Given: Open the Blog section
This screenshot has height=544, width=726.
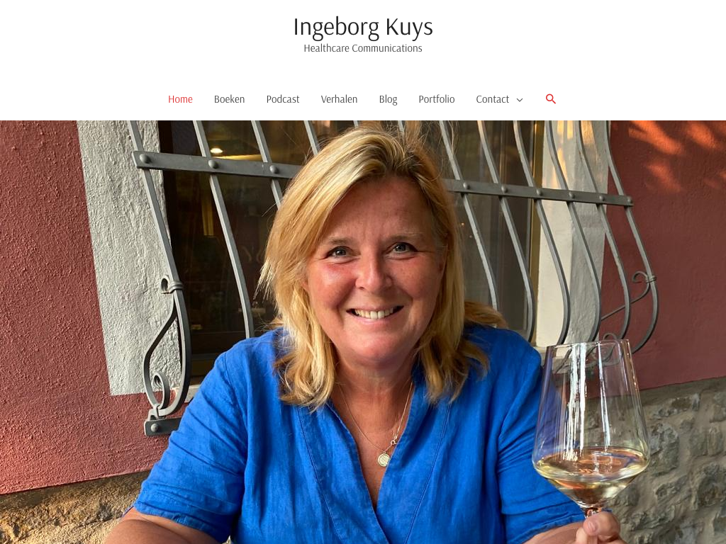Looking at the screenshot, I should click(x=388, y=99).
